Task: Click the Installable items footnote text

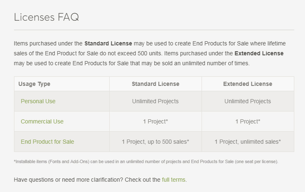Action: 146,161
